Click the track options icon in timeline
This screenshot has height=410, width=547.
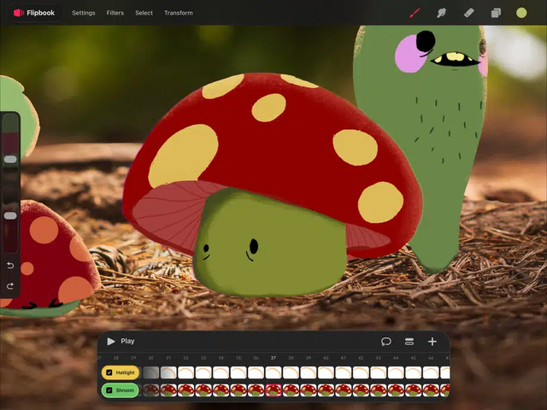tap(409, 342)
